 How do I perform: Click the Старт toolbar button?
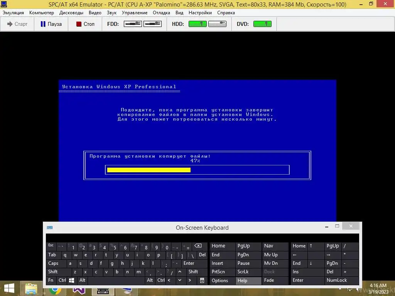[17, 24]
